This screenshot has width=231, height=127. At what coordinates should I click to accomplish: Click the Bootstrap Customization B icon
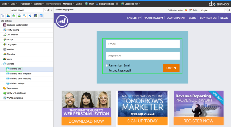click(5, 25)
